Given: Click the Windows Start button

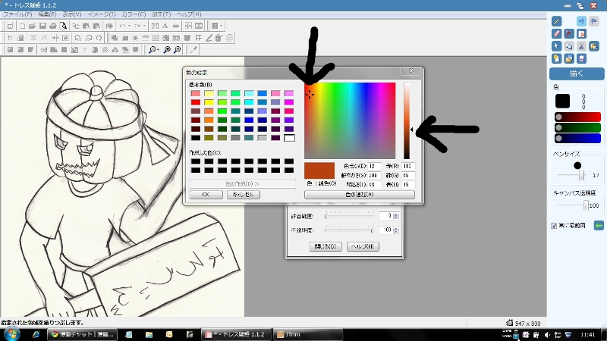Looking at the screenshot, I should coord(11,334).
